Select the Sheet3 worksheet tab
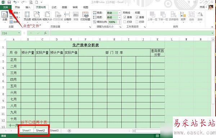 click(54, 130)
